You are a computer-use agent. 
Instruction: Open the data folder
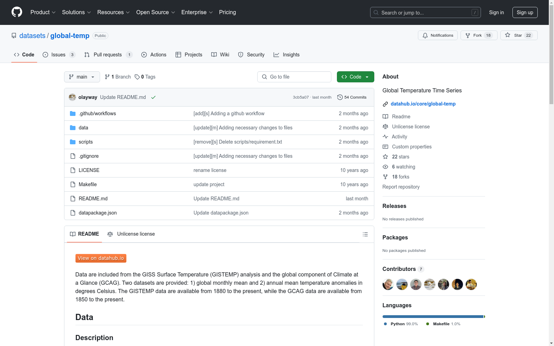(x=83, y=128)
